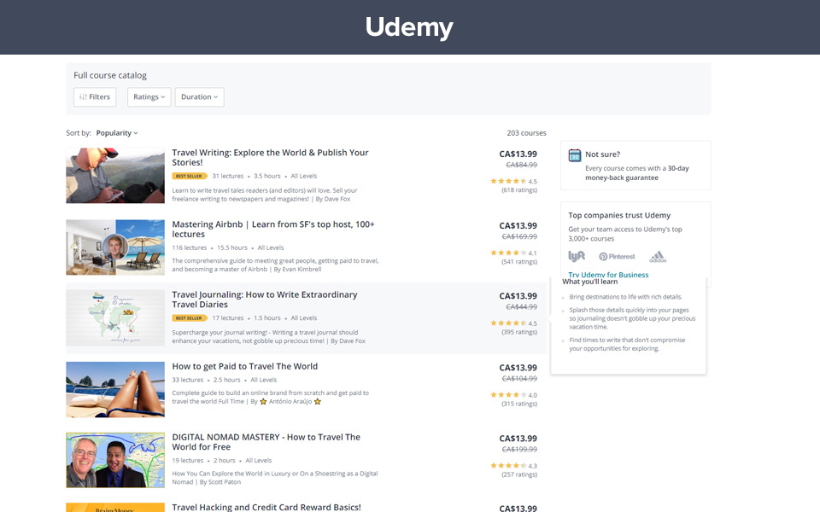Viewport: 820px width, 512px height.
Task: Click the Adidas logo
Action: (x=658, y=257)
